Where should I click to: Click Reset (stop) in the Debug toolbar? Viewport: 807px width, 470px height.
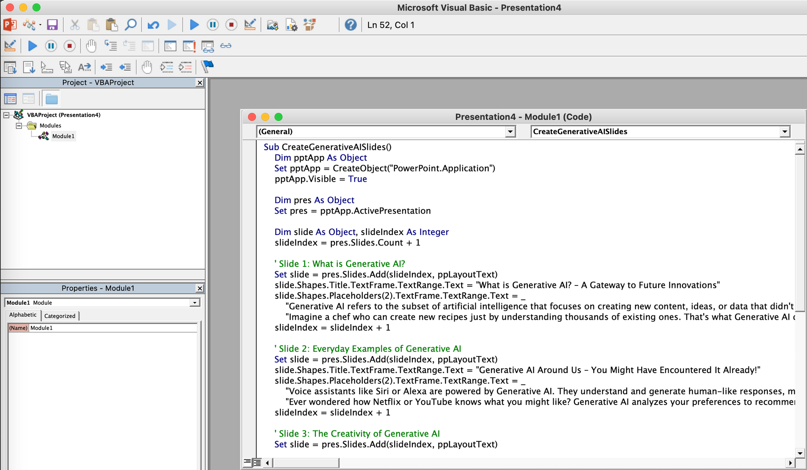[x=69, y=46]
